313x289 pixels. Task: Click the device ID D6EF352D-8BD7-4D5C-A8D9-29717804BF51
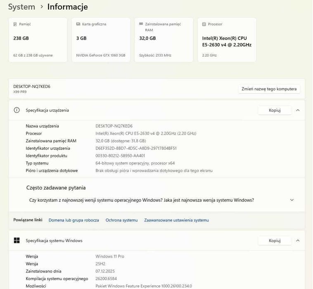coord(136,148)
